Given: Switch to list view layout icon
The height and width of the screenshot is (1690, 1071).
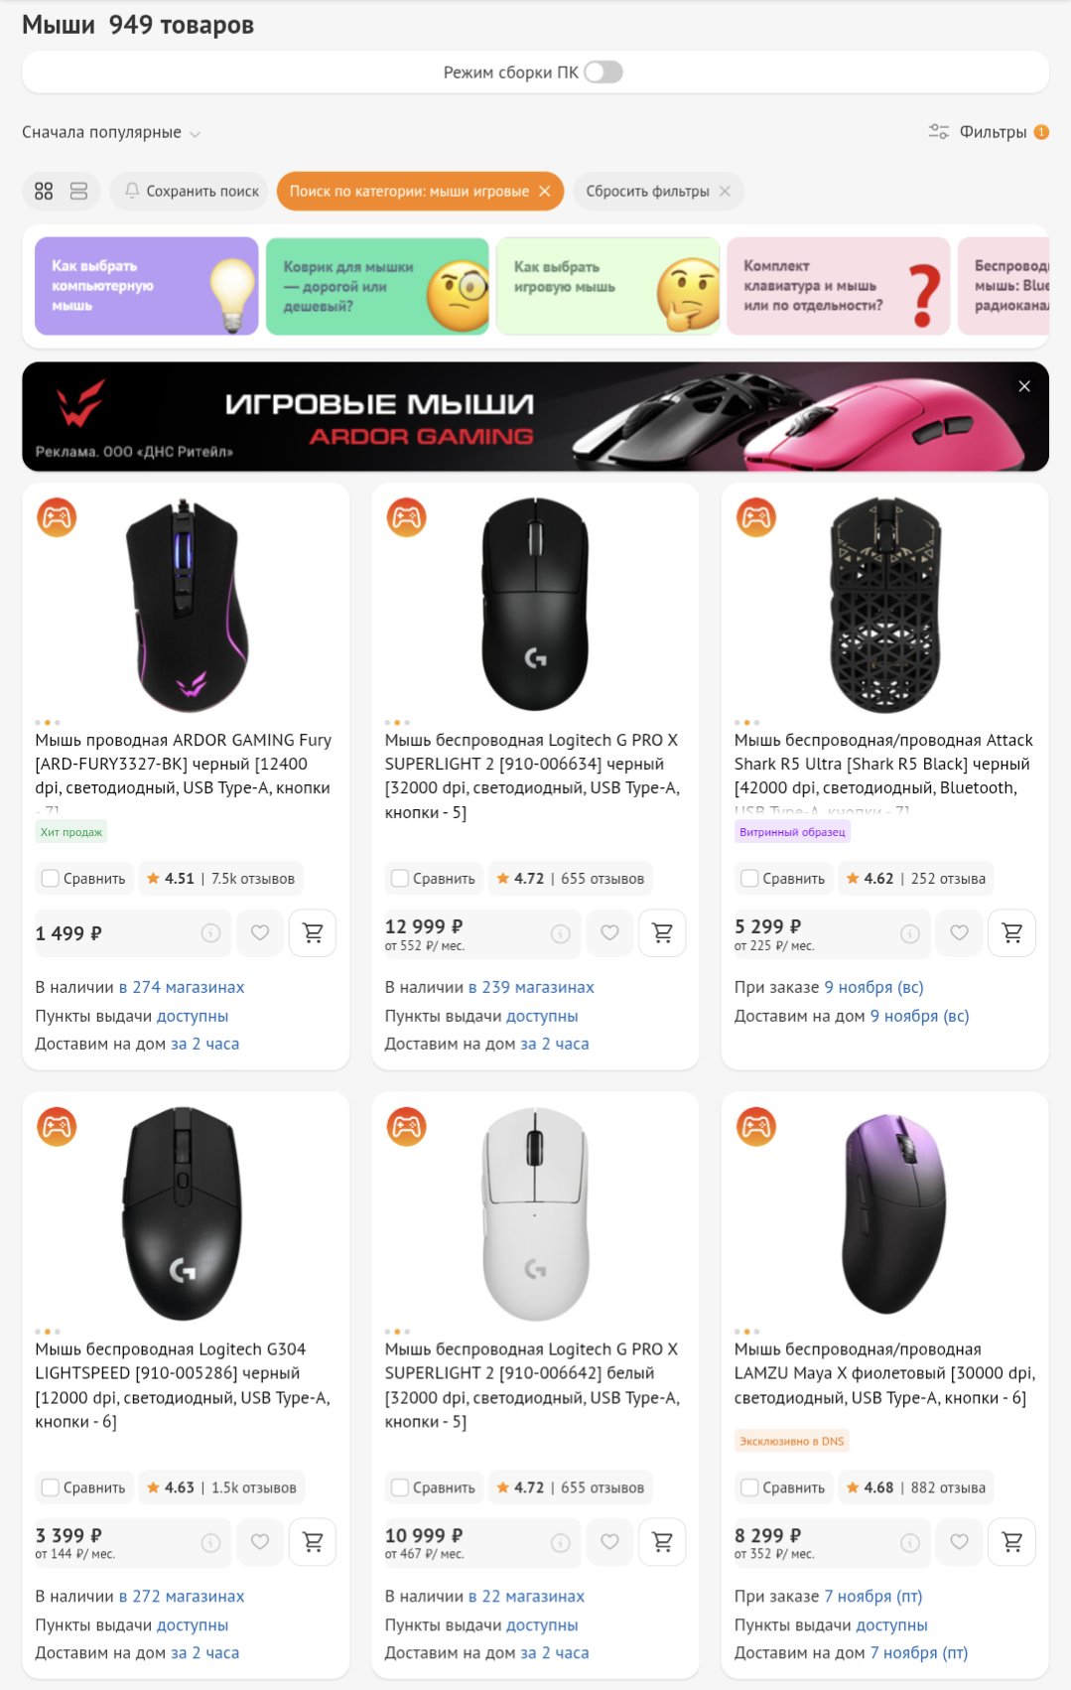Looking at the screenshot, I should [78, 191].
